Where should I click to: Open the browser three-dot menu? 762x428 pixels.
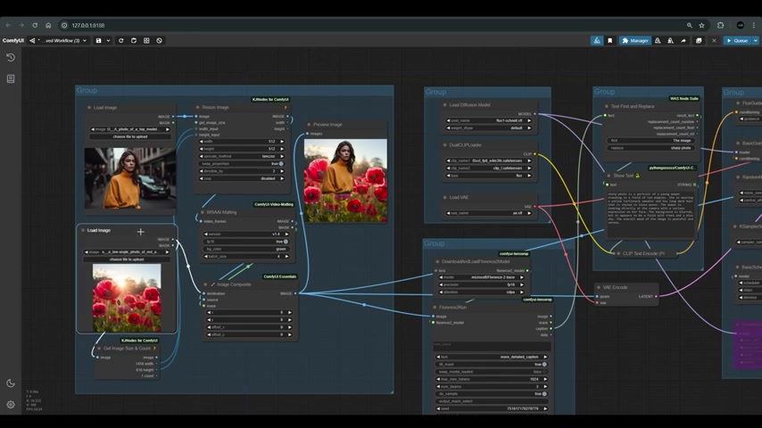pyautogui.click(x=754, y=25)
